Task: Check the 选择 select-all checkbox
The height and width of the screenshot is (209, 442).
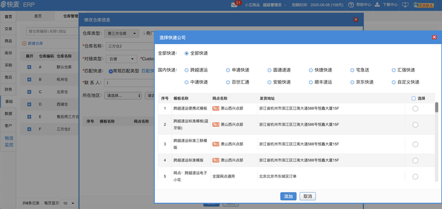Action: point(413,99)
